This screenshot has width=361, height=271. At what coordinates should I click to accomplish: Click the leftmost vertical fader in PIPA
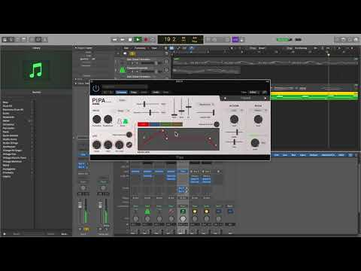[x=174, y=115]
